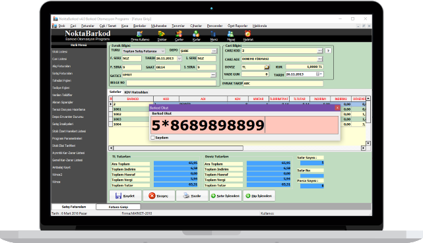The height and width of the screenshot is (243, 423).
Task: Close the Barkod Okut dialog
Action: coord(337,107)
